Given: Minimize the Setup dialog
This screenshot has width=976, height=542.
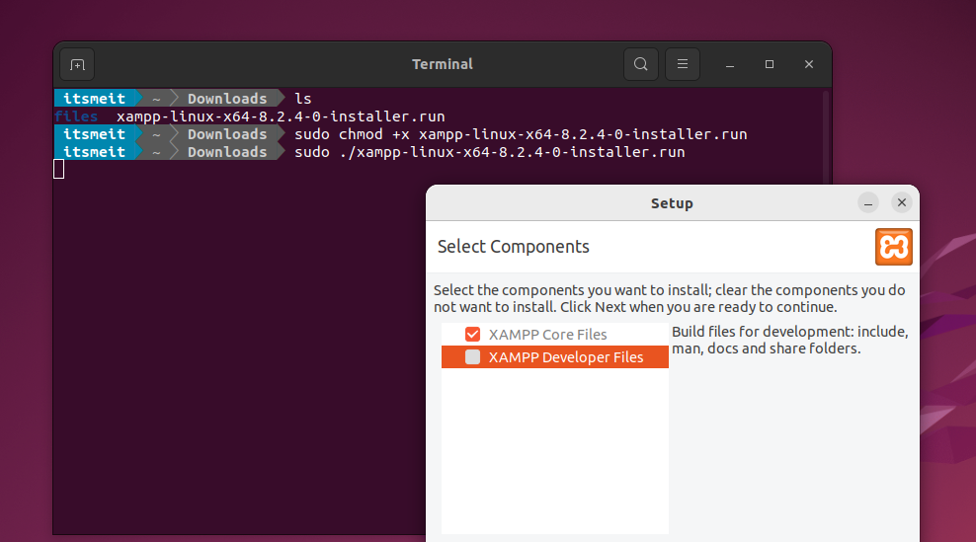Looking at the screenshot, I should click(x=868, y=202).
